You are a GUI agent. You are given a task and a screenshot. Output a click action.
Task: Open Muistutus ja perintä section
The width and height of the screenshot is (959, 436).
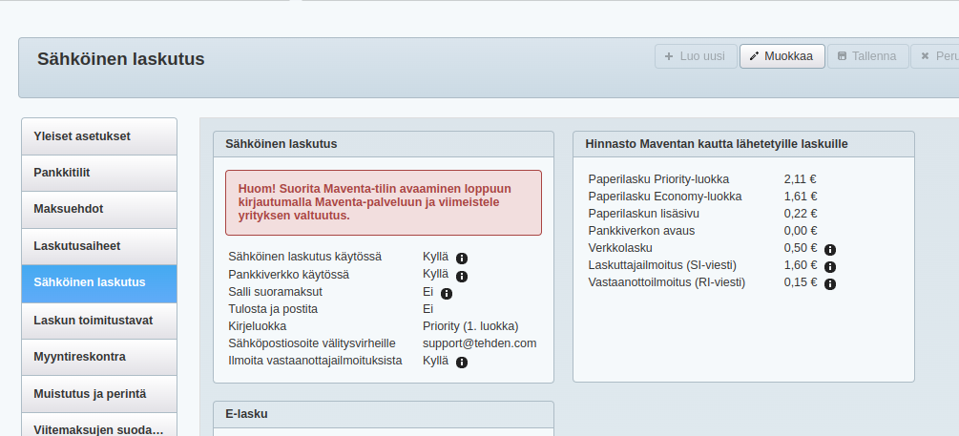pyautogui.click(x=99, y=393)
